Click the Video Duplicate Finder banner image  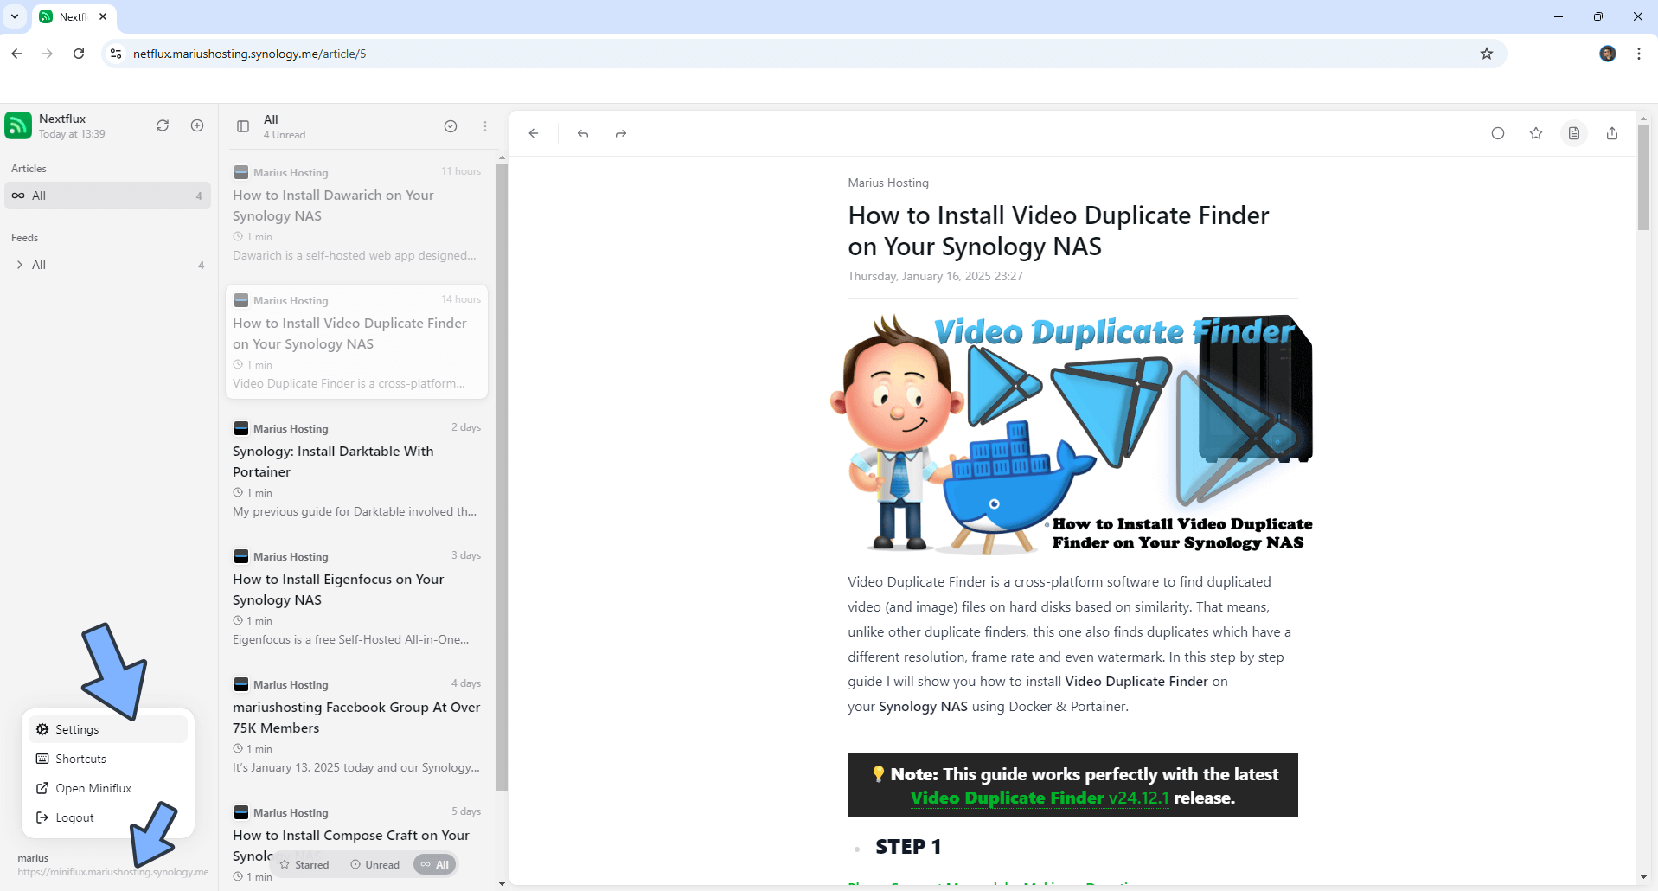click(1072, 434)
